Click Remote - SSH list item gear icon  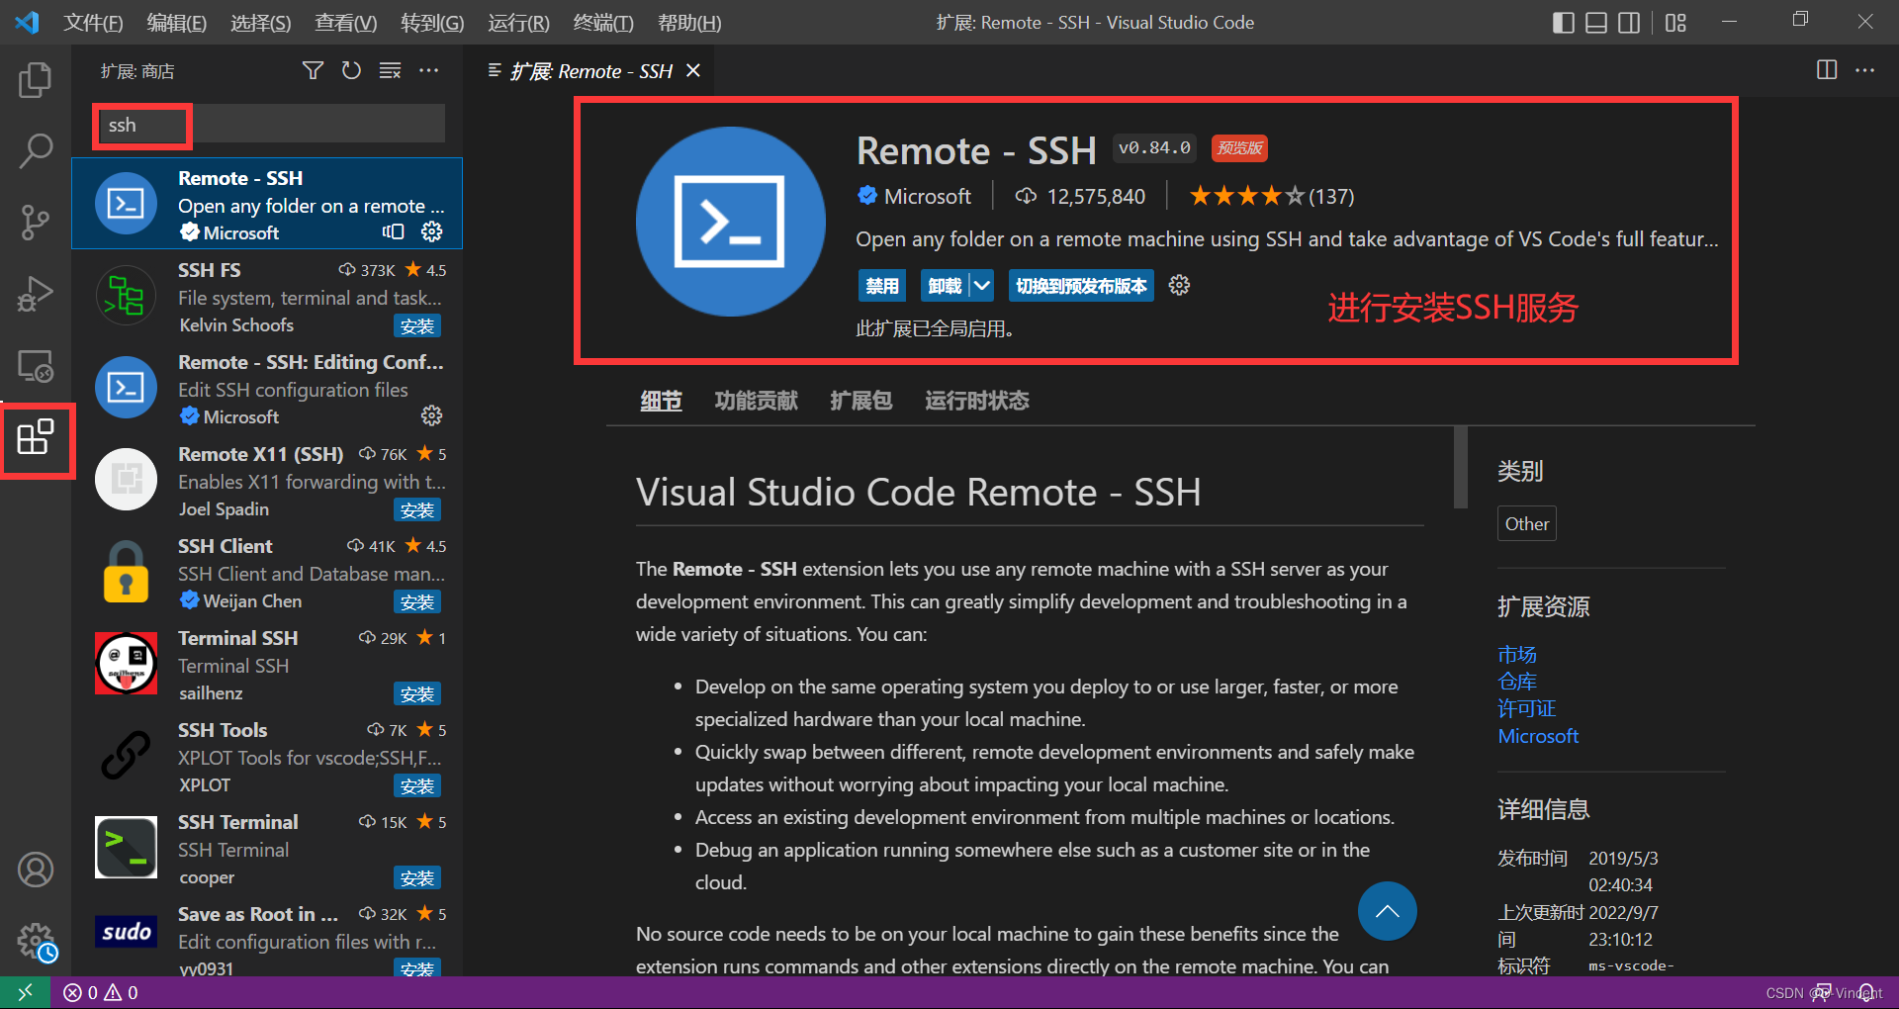click(x=432, y=231)
